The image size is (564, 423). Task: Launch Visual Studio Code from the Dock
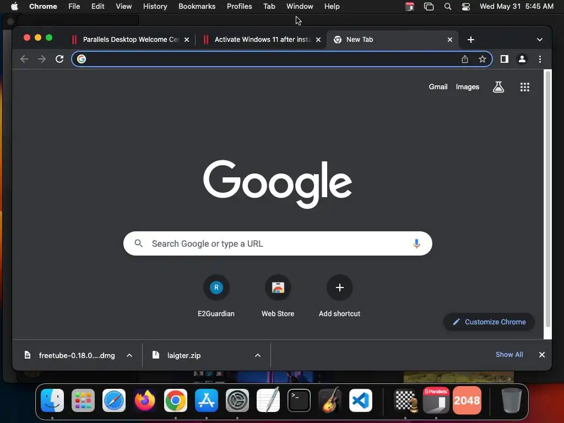click(360, 400)
